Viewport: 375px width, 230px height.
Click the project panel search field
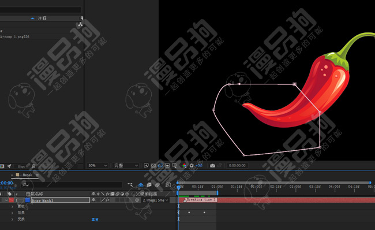tap(40, 10)
